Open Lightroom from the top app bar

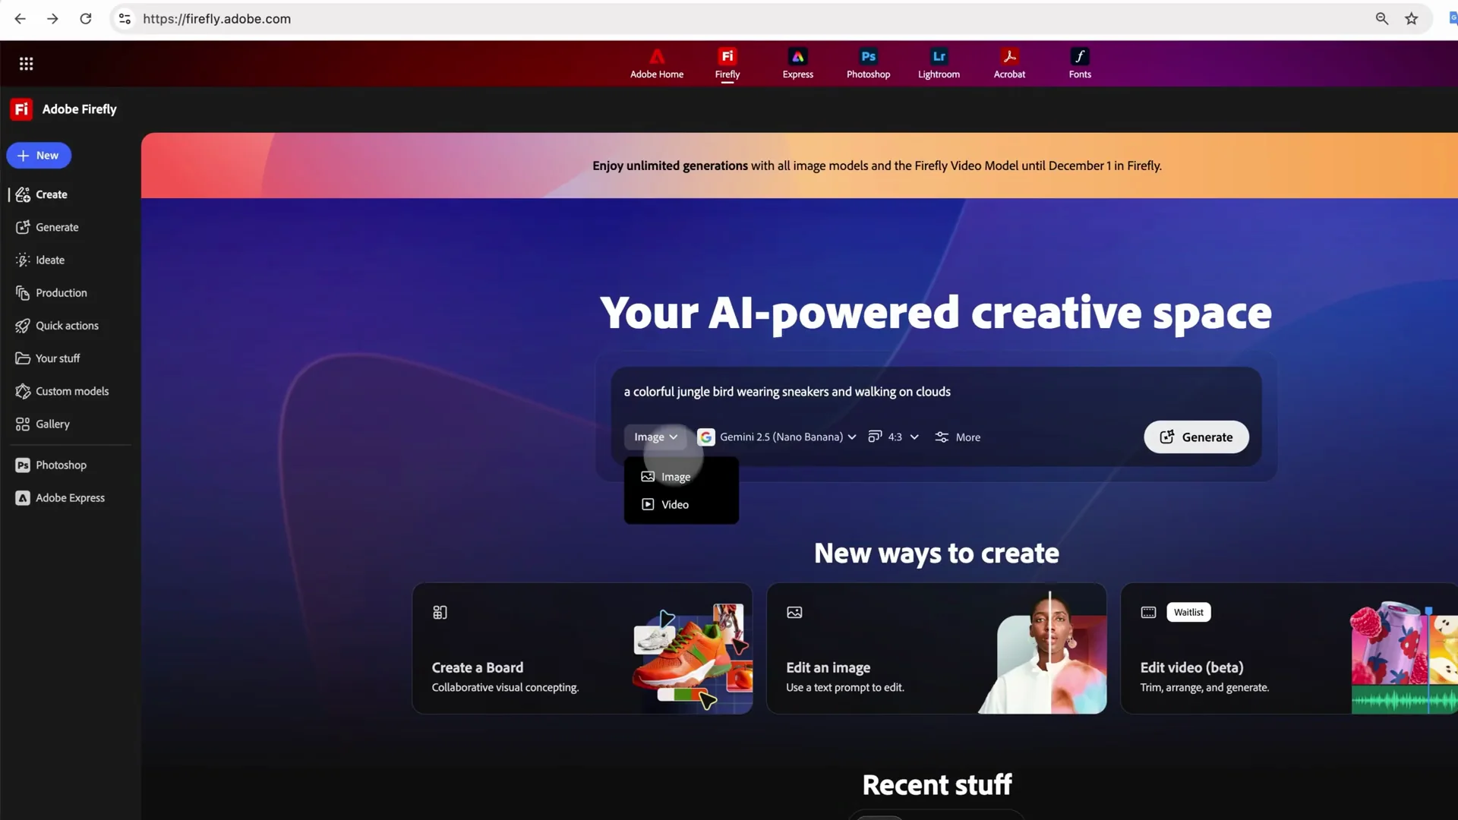939,64
